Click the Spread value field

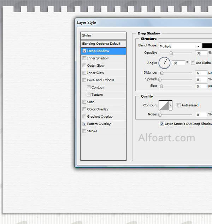pyautogui.click(x=201, y=79)
